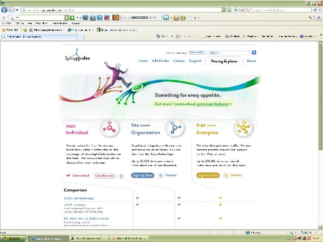323x242 pixels.
Task: Click the toolbar close X icon
Action: coord(4,17)
